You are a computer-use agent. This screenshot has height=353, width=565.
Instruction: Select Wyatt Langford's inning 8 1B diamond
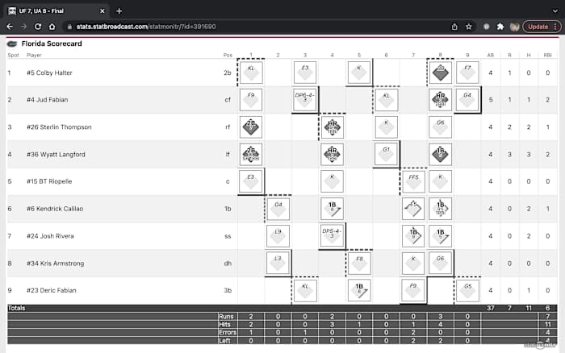(x=441, y=154)
